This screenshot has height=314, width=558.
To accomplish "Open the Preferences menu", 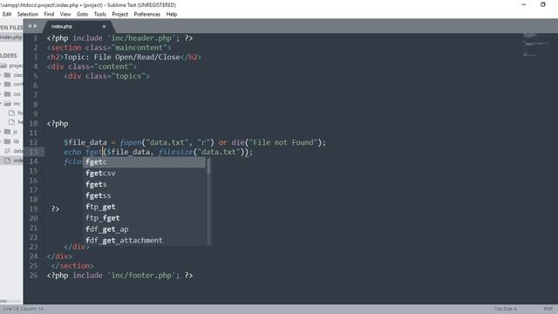I will [x=147, y=14].
